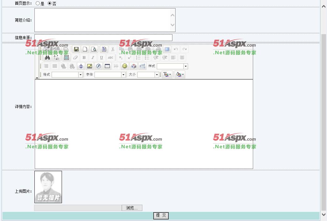Image resolution: width=327 pixels, height=221 pixels.
Task: Click the Insert Anchor icon
Action: pos(81,66)
